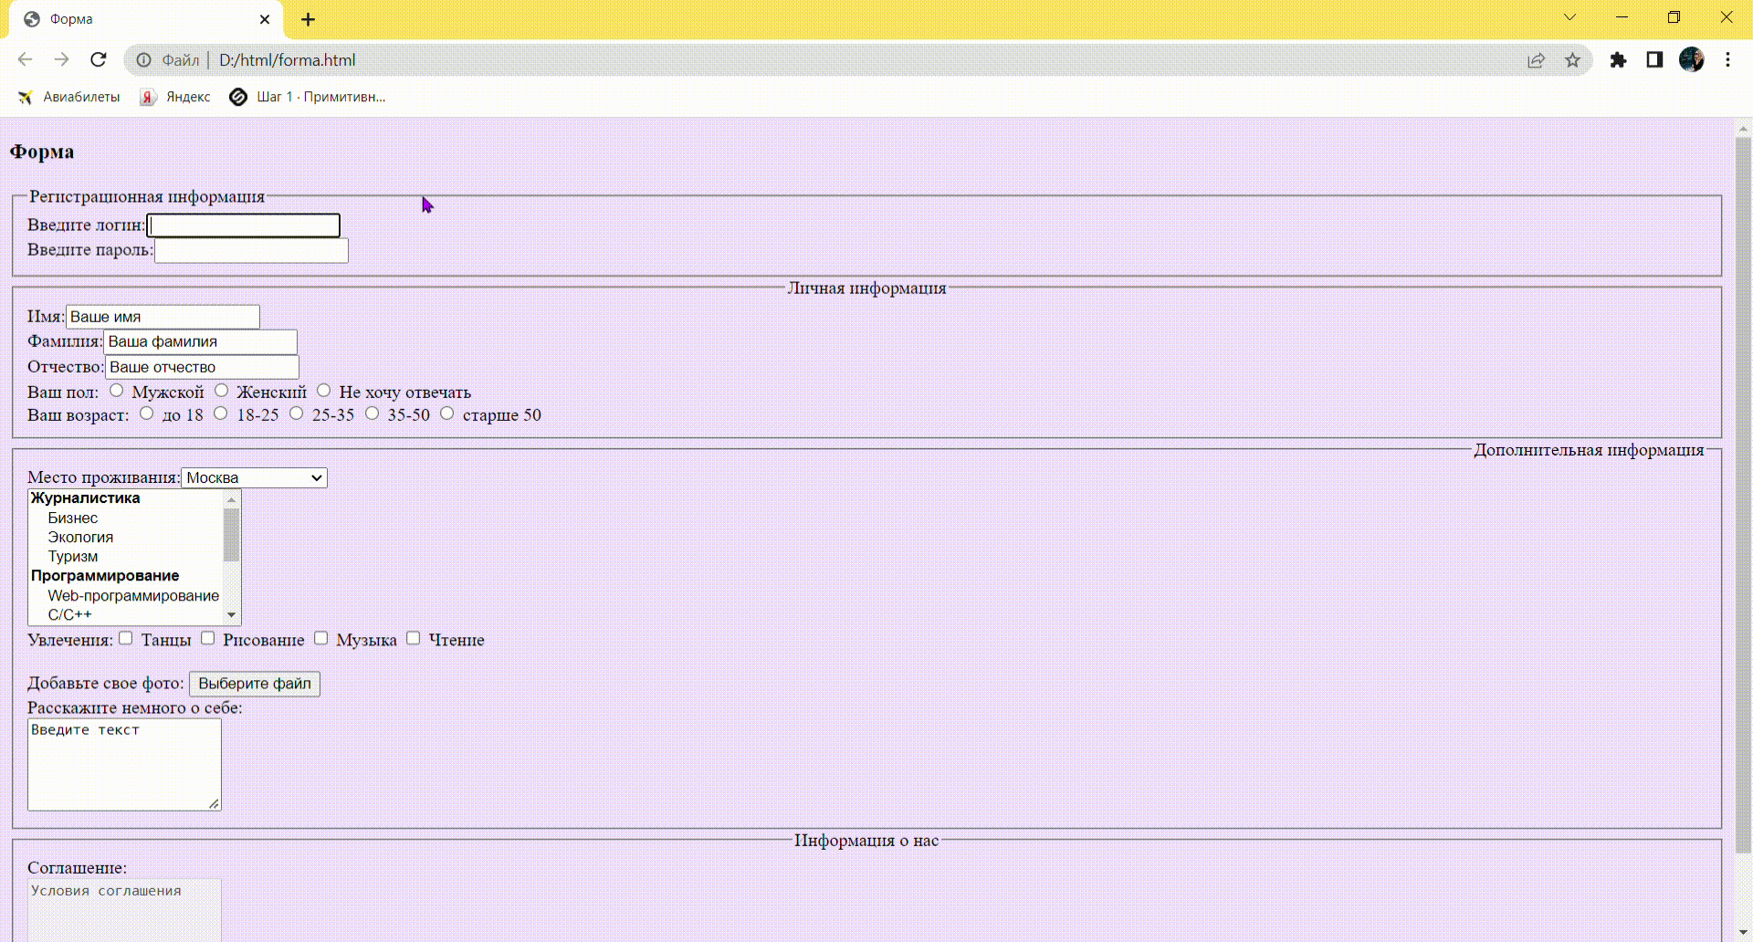The image size is (1753, 942).
Task: Go back using the browser back arrow
Action: click(x=25, y=59)
